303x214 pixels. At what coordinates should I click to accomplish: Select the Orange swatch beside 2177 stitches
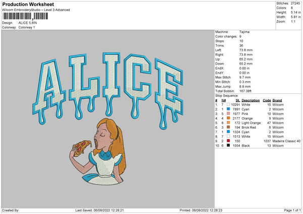pos(228,118)
